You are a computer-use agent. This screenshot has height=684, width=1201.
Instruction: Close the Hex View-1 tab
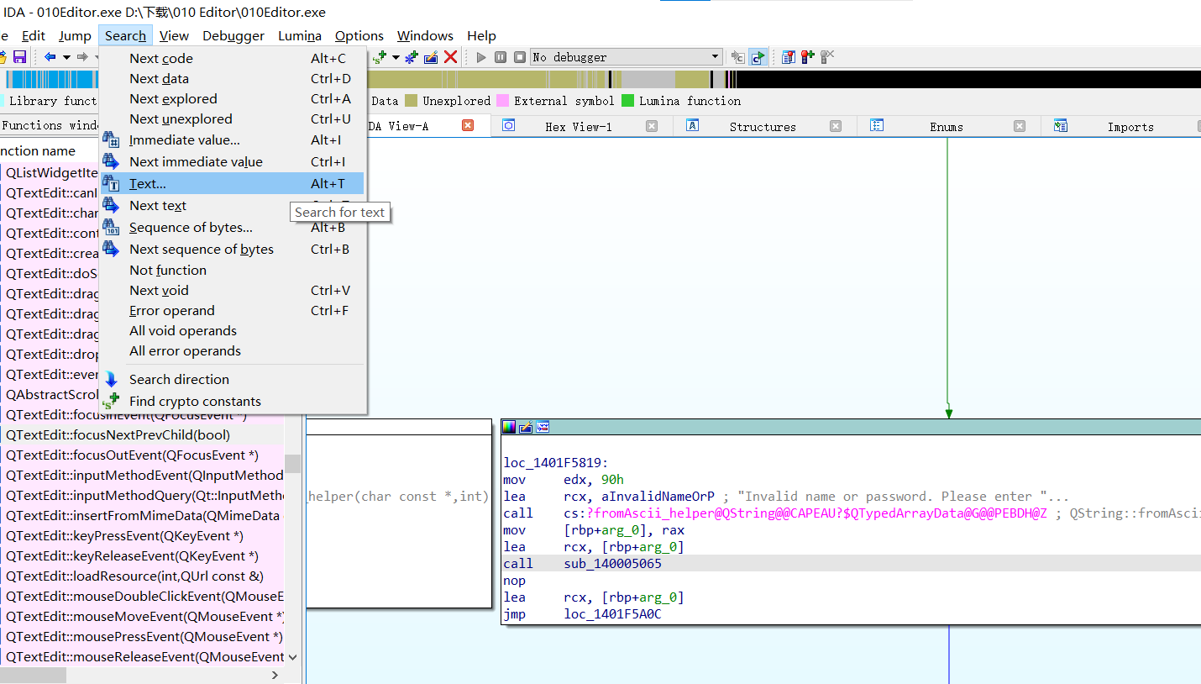652,126
